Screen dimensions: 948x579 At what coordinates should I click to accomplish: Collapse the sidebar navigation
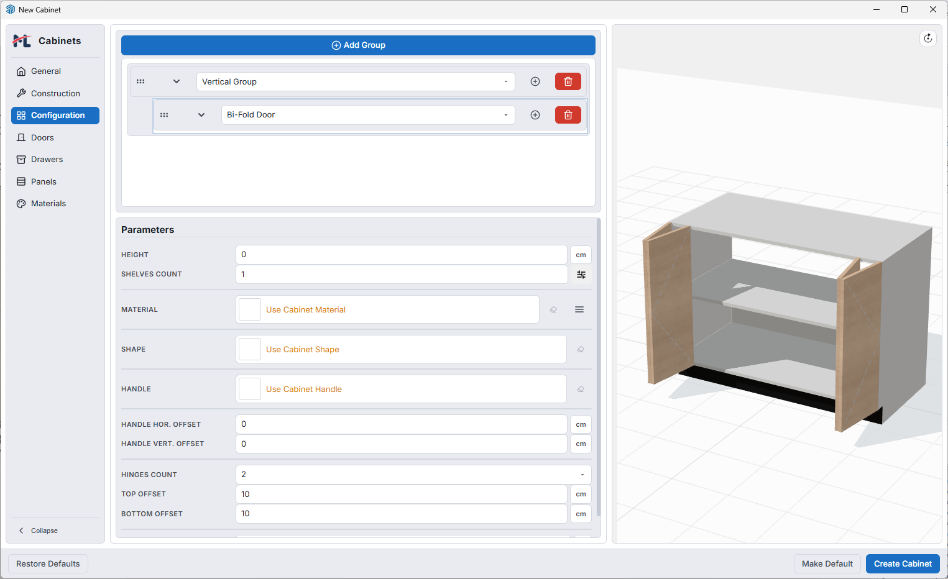tap(39, 531)
